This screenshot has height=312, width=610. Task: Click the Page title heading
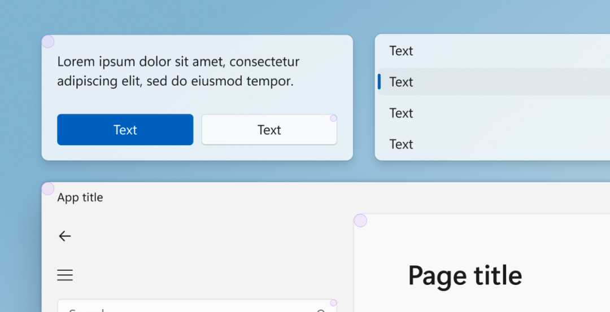[465, 276]
